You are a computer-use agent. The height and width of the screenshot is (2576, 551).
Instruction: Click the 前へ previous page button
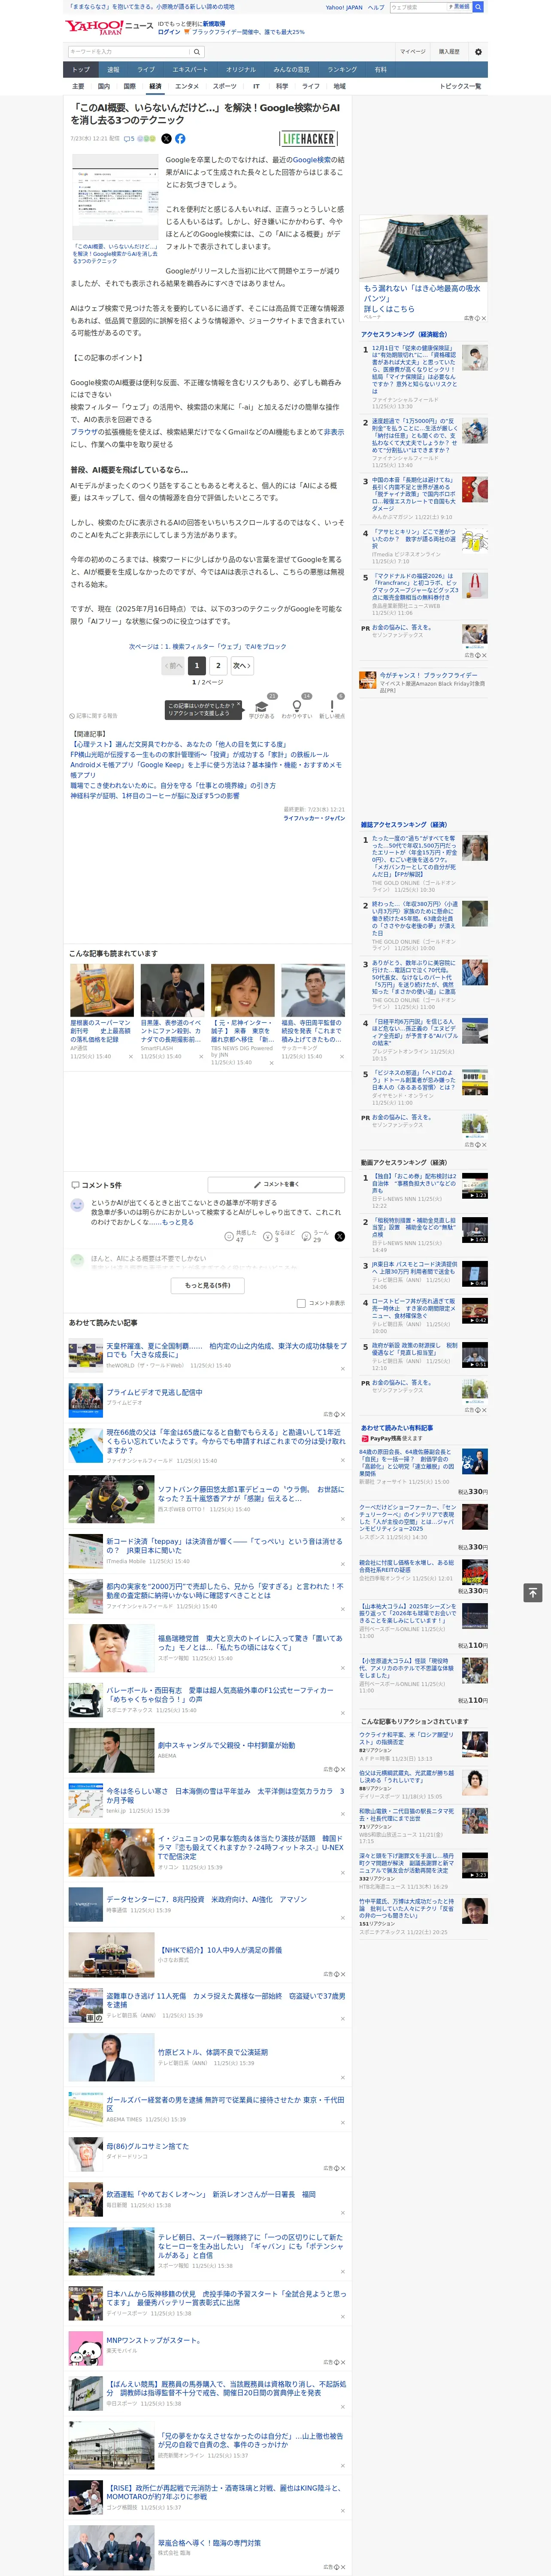click(173, 665)
